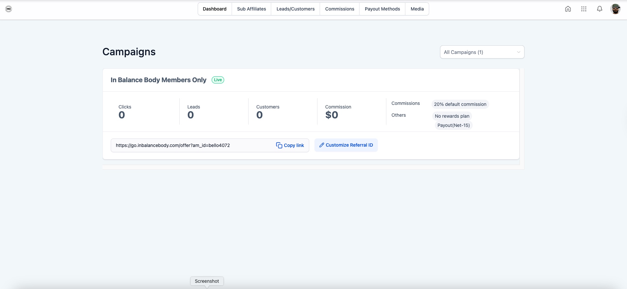This screenshot has width=627, height=289.
Task: Click the Copy link text
Action: click(x=294, y=145)
